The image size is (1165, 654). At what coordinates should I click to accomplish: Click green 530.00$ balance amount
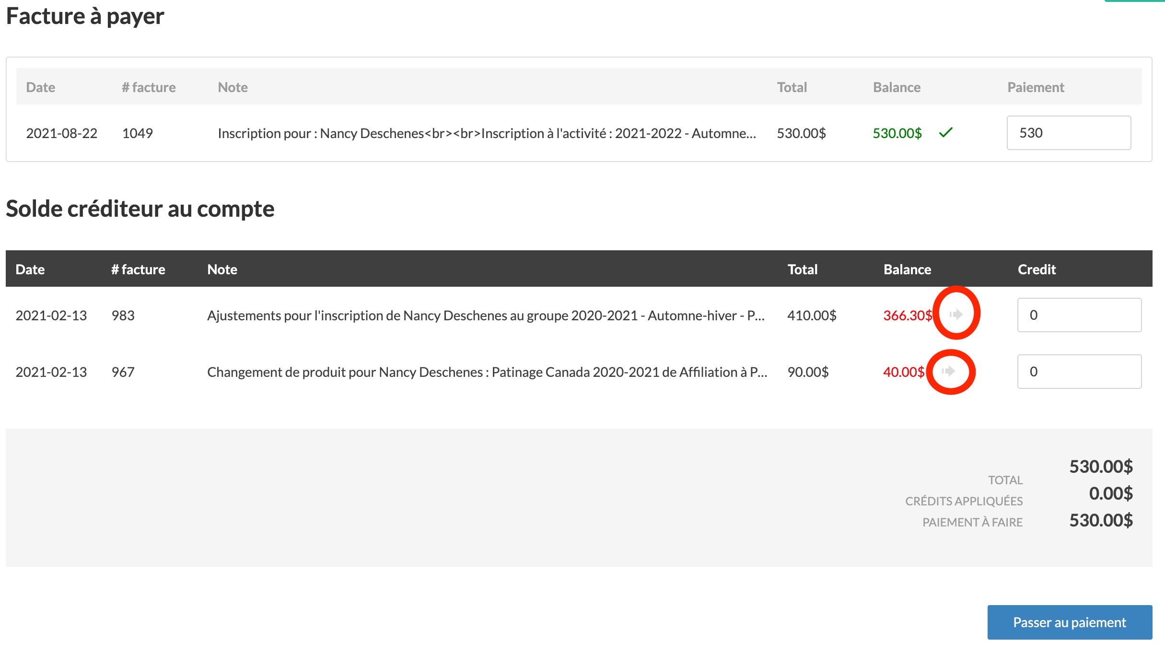pyautogui.click(x=897, y=133)
